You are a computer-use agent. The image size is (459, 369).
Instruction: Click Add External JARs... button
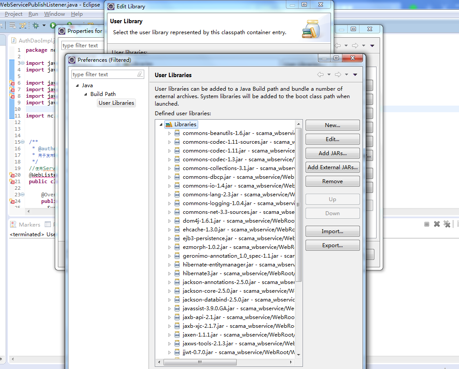point(333,167)
